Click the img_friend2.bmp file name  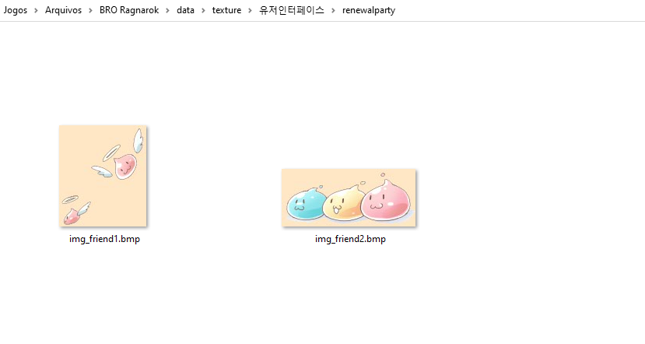point(350,239)
